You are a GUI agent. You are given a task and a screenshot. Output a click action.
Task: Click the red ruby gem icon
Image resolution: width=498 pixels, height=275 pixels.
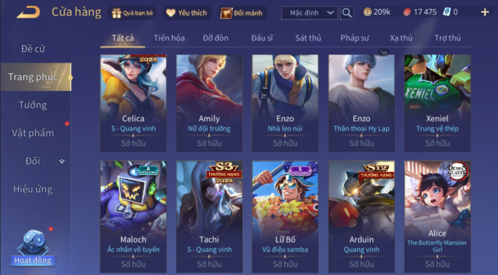pos(407,12)
